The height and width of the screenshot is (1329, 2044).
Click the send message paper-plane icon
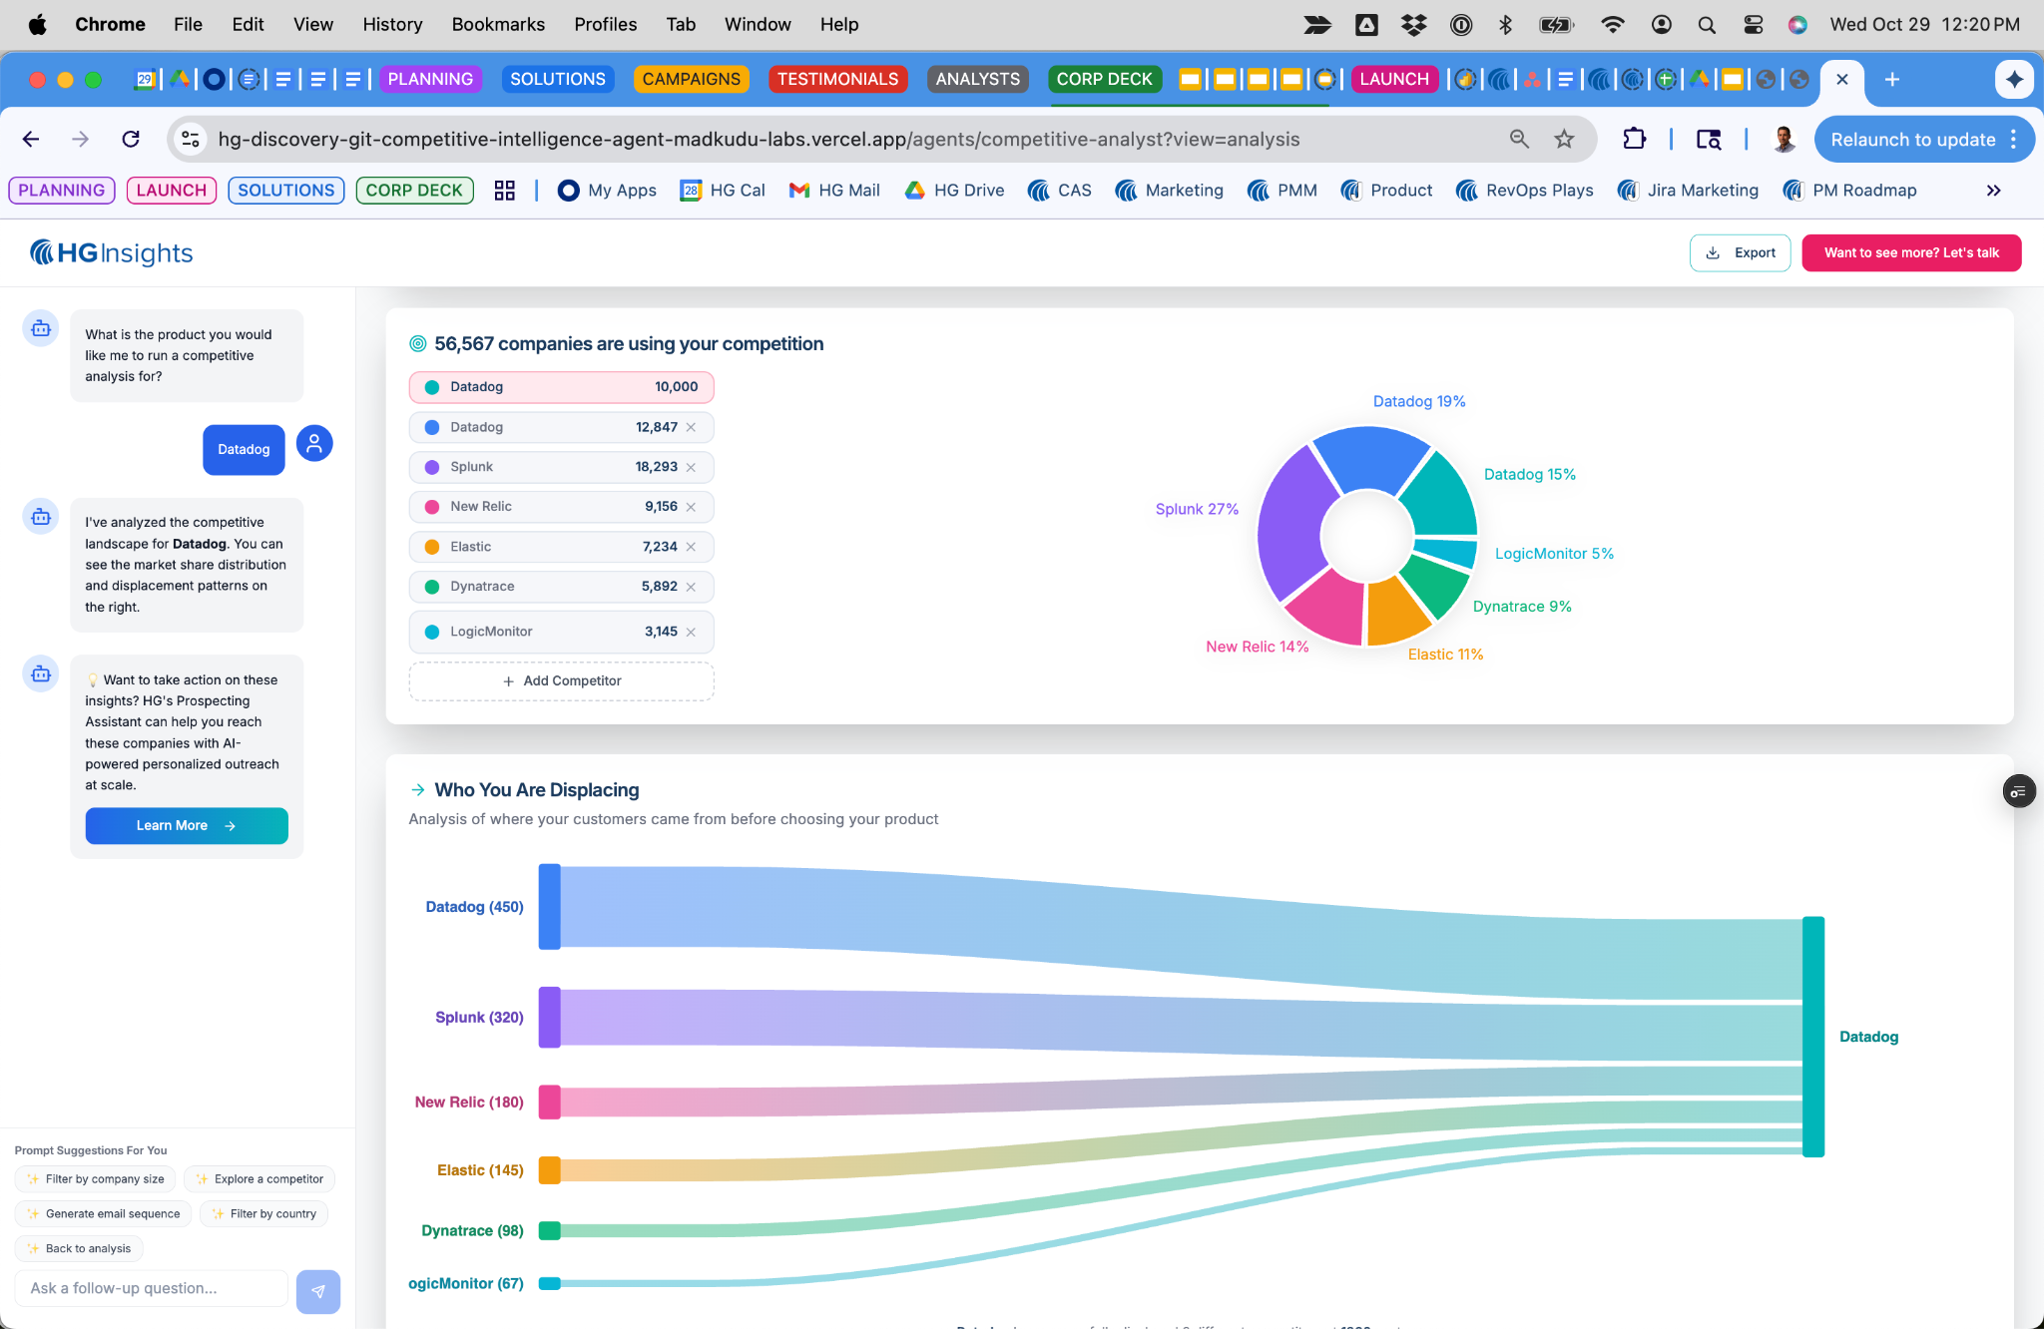click(318, 1291)
